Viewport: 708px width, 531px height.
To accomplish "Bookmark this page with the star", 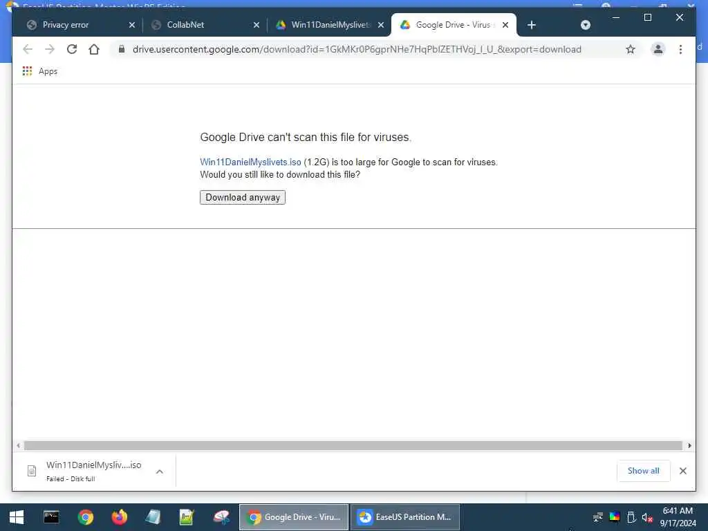I will [631, 49].
